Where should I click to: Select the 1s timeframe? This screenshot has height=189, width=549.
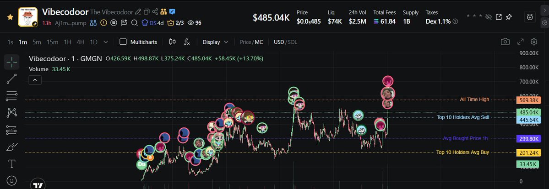[11, 42]
